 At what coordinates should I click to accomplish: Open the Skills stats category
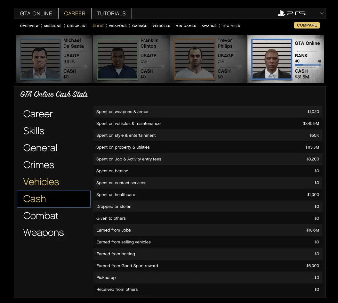point(34,131)
